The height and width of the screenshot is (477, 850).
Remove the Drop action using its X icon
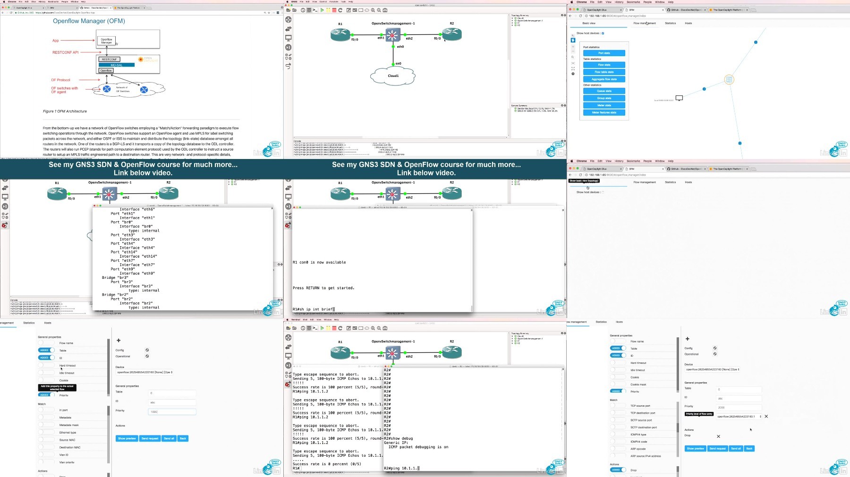tap(718, 436)
